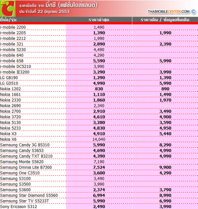Click the latest price 7,524 for Omnia Lite
Viewport: 198px width, 209px height.
99,167
